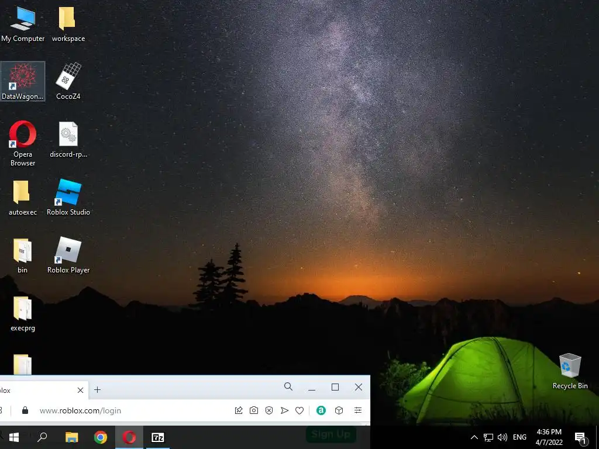Click the ENG language indicator
The height and width of the screenshot is (449, 599).
(x=519, y=437)
